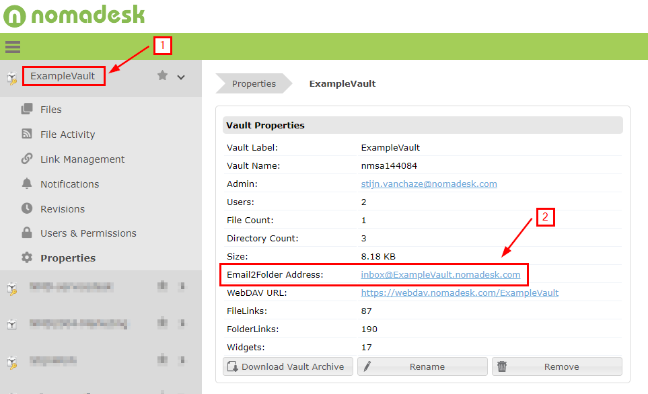Open File Activity in sidebar
The image size is (648, 394).
68,134
